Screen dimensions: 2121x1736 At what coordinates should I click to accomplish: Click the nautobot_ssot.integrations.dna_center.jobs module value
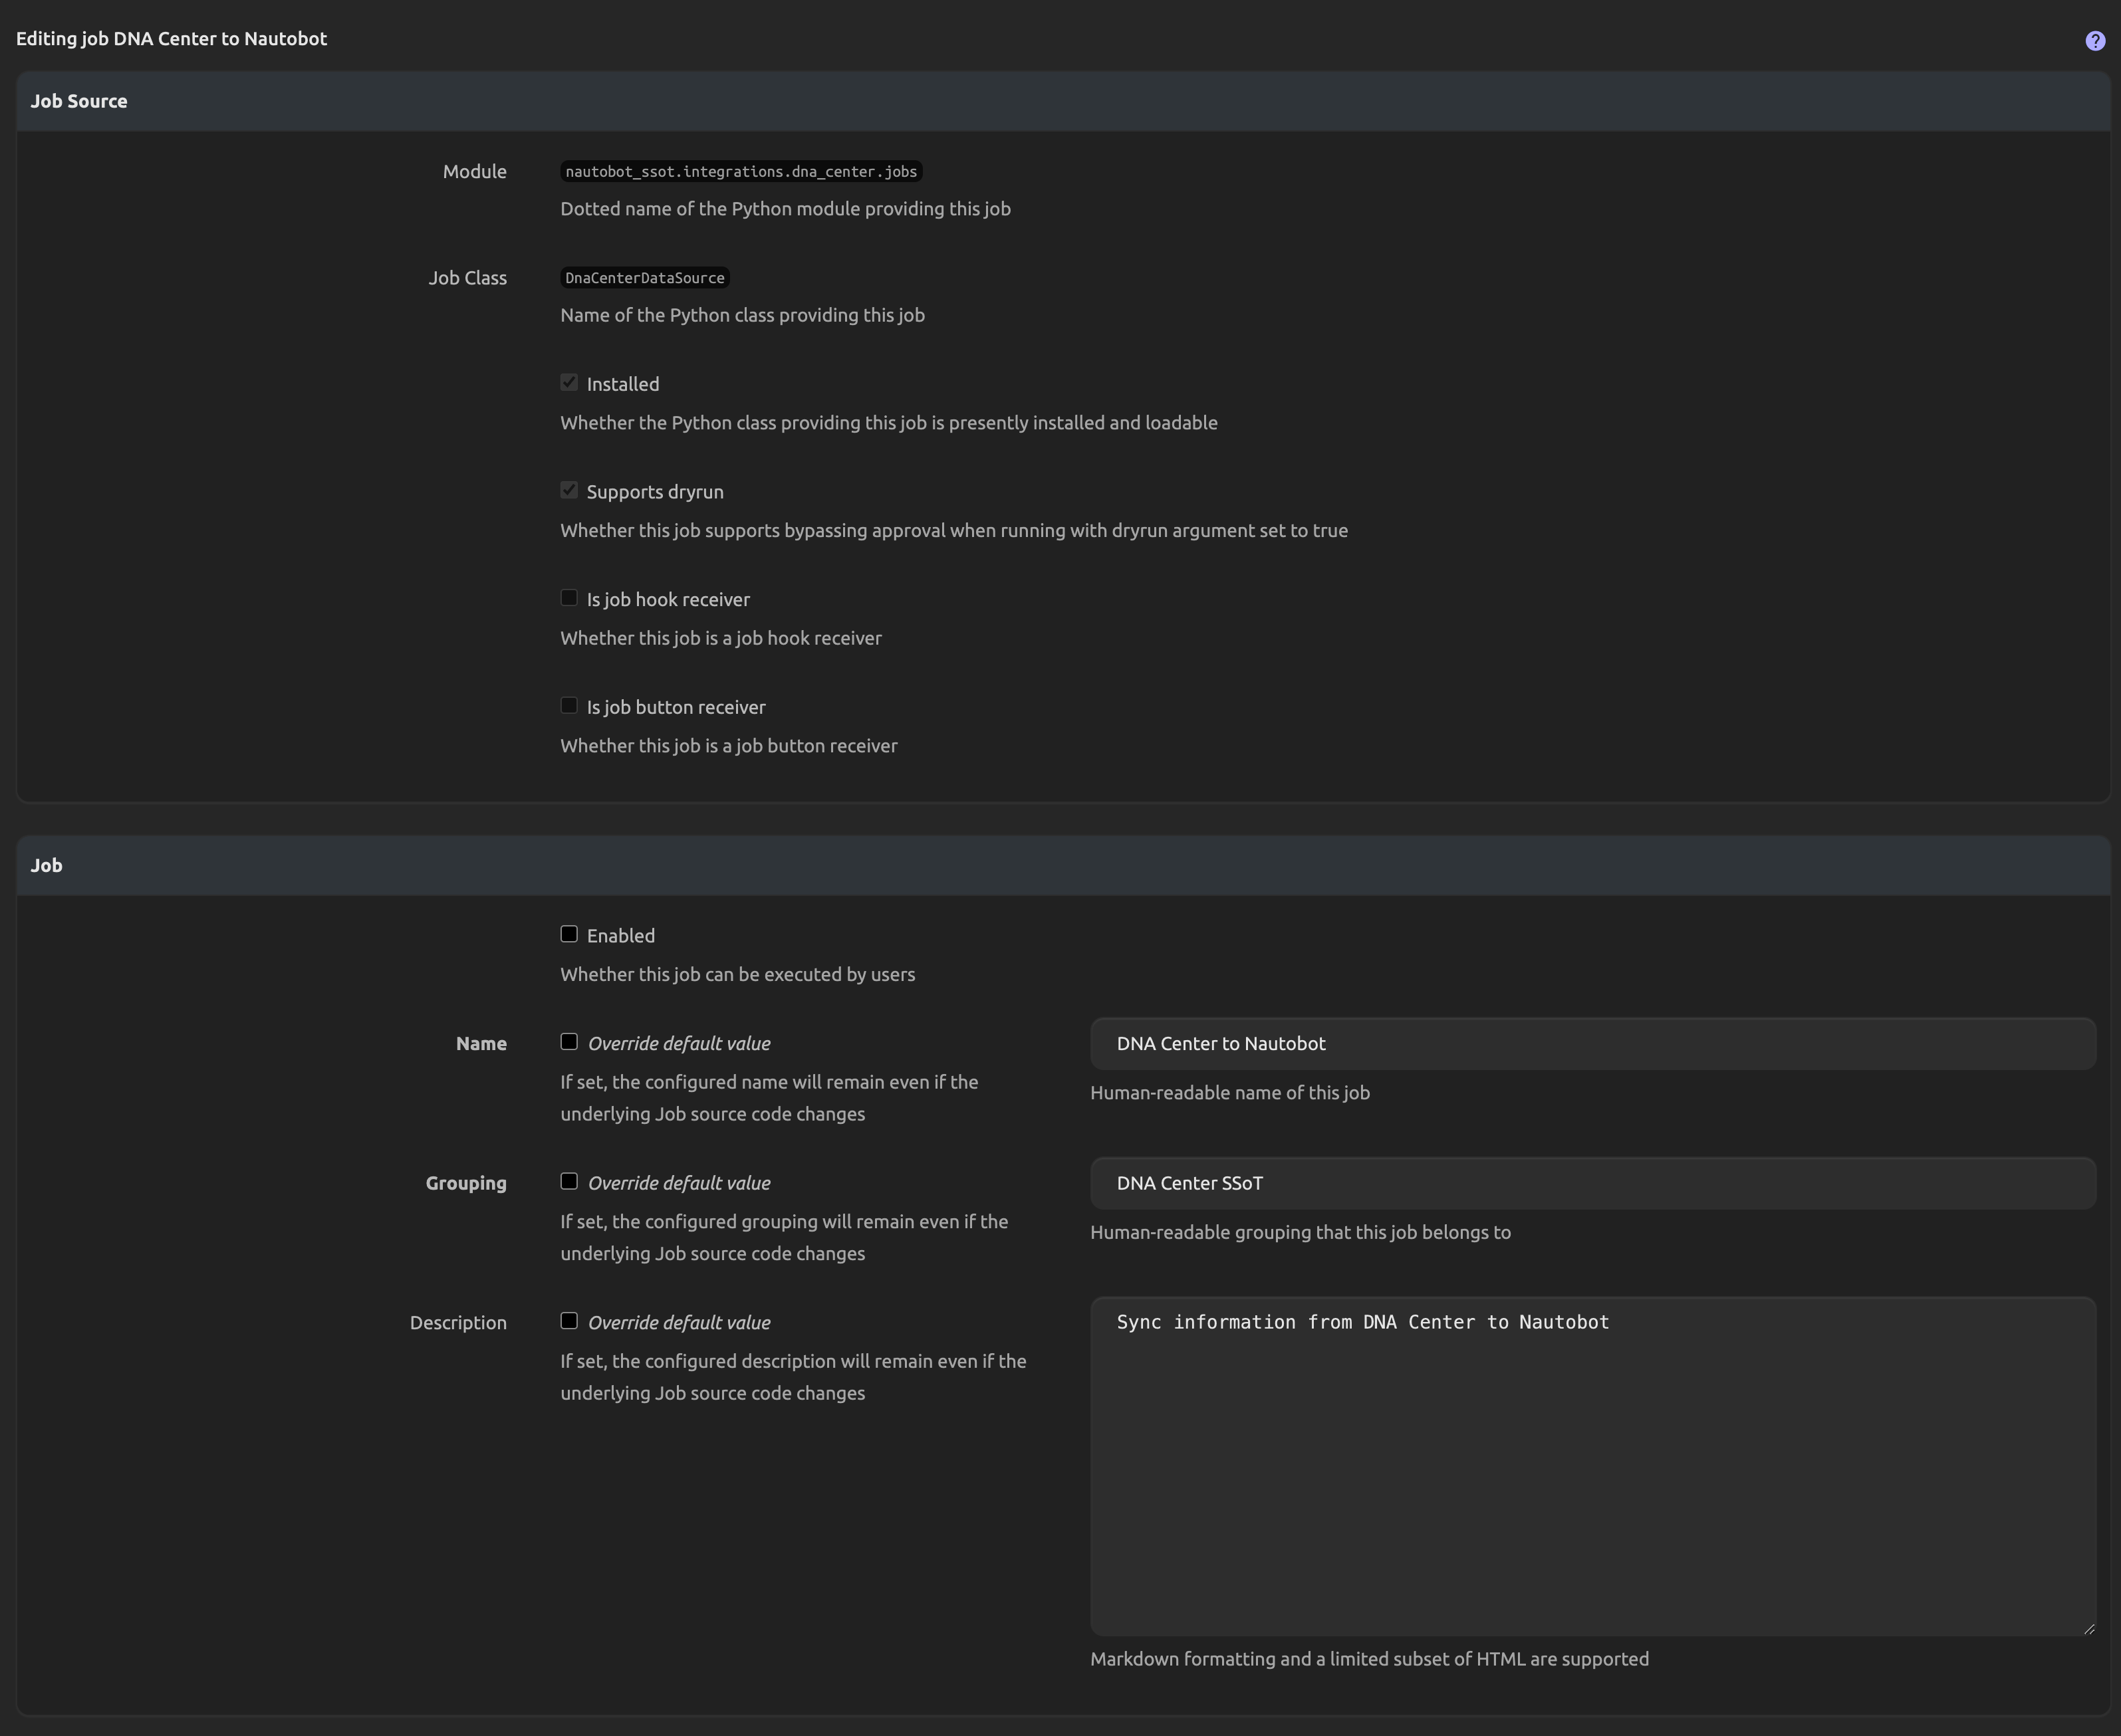coord(740,172)
